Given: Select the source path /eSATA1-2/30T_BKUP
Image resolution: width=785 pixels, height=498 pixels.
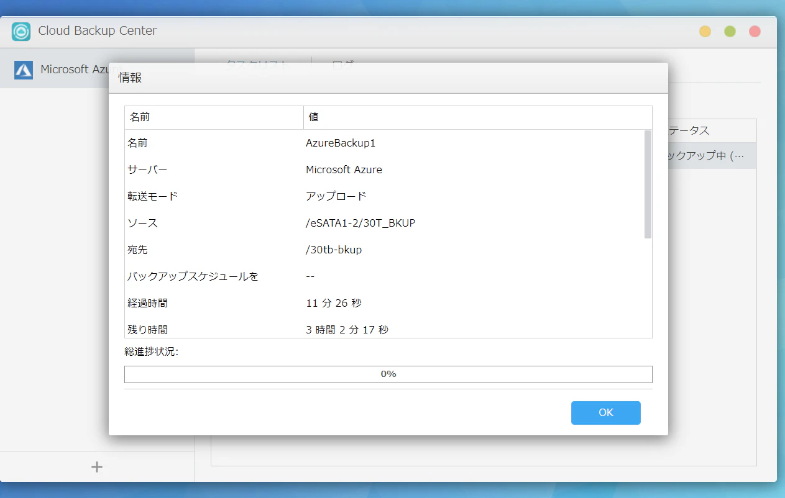Looking at the screenshot, I should (x=360, y=223).
